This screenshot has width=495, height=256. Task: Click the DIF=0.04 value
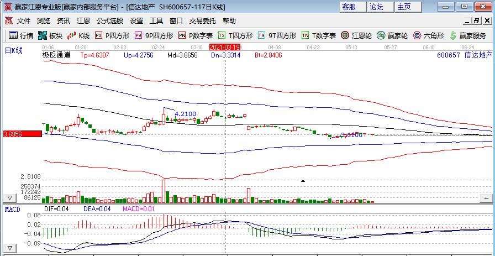coord(56,209)
